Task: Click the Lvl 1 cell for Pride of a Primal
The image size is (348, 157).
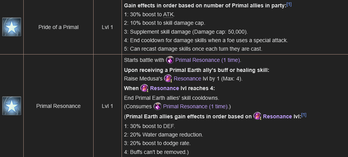Action: pos(108,27)
